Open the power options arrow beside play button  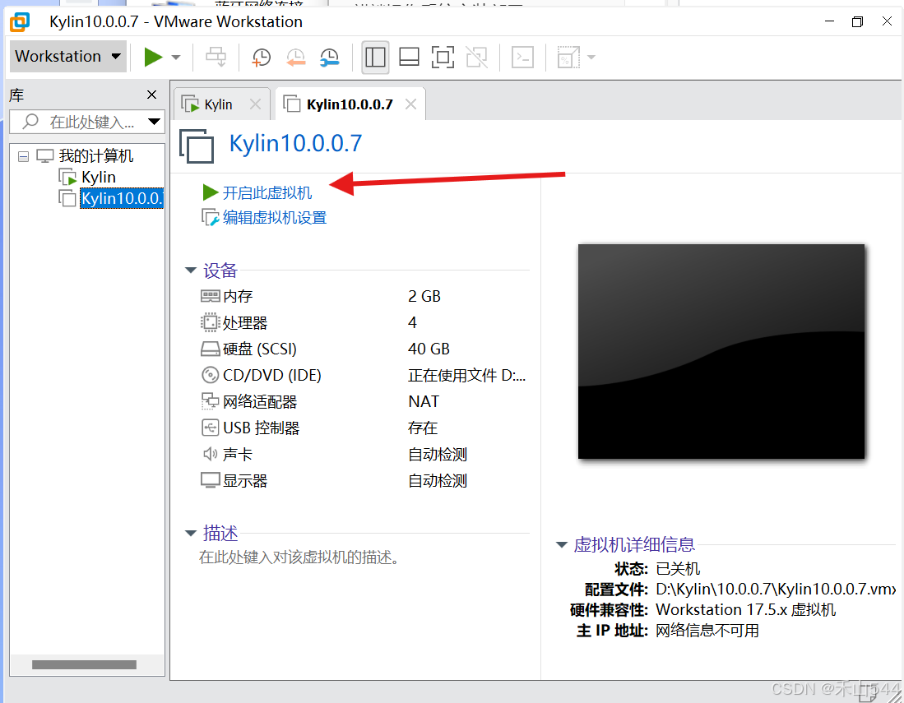pyautogui.click(x=176, y=57)
